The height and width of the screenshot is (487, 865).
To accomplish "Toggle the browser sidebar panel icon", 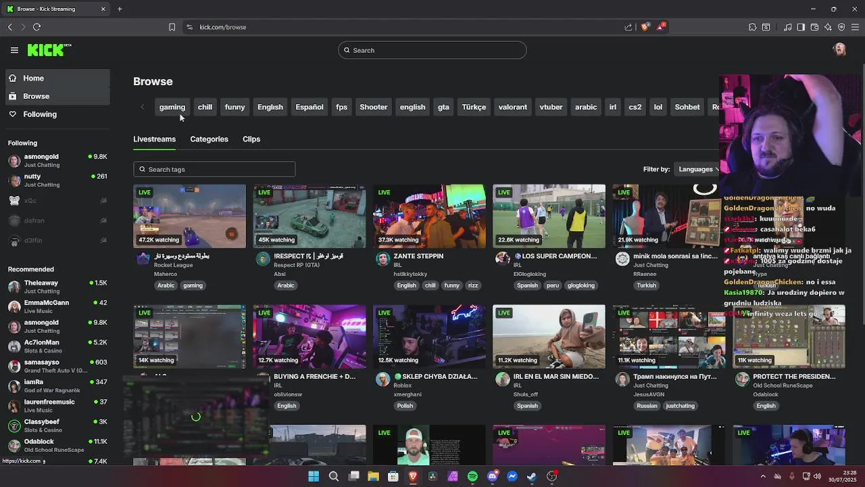I will click(x=801, y=27).
